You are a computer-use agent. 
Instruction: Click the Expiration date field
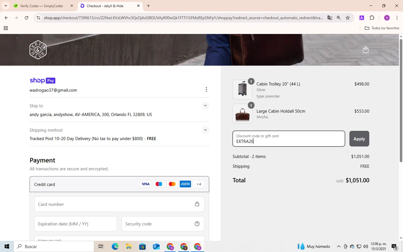[x=75, y=224]
